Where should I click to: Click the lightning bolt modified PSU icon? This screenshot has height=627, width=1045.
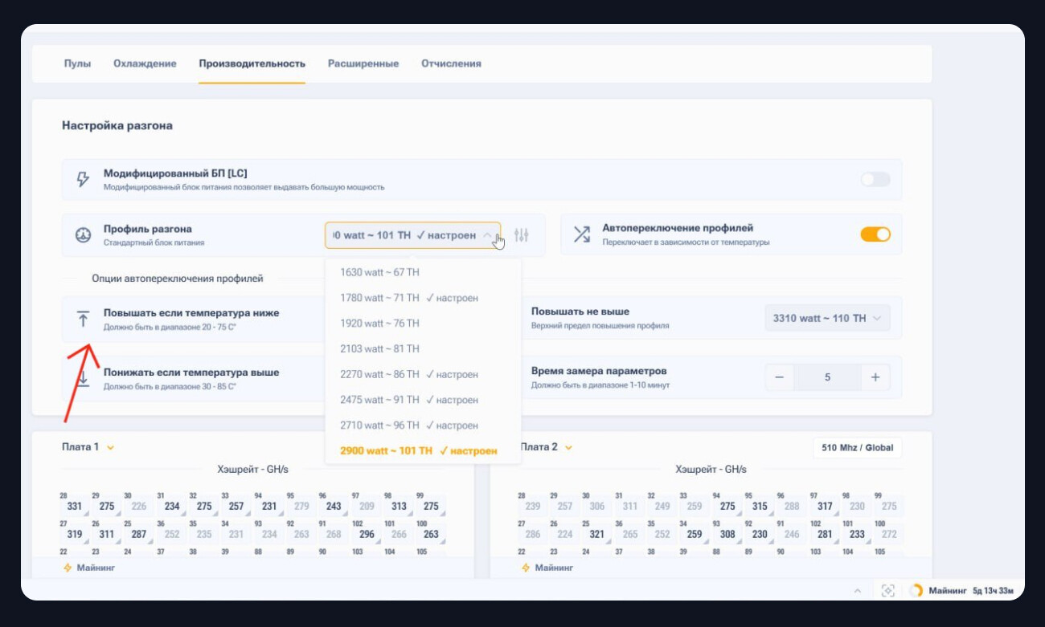pos(83,179)
